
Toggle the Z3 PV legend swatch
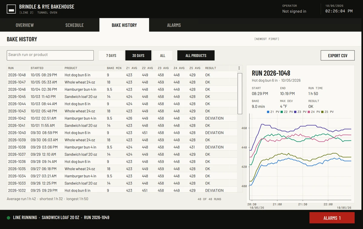point(295,112)
